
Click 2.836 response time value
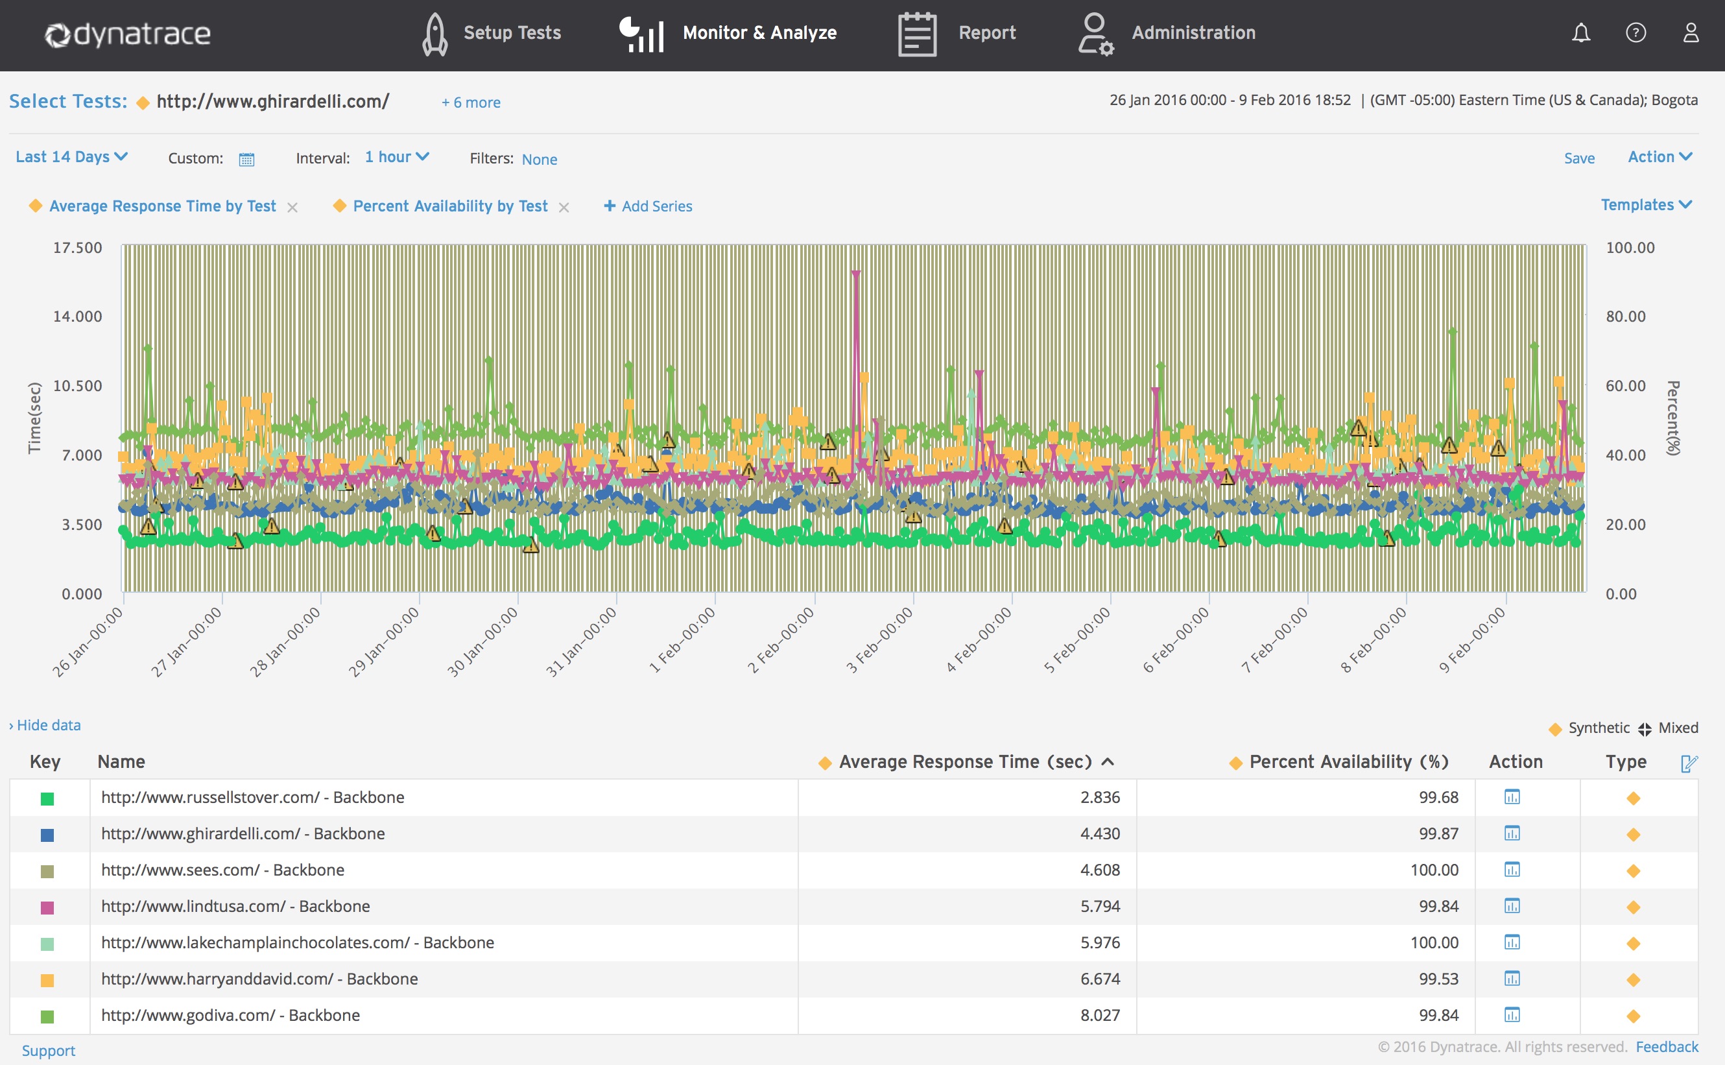pos(1100,797)
